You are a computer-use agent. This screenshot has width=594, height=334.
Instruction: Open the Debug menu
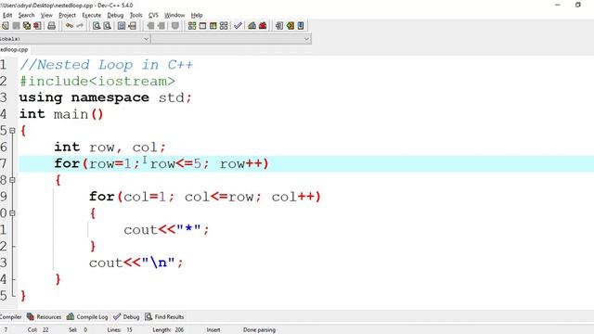point(115,15)
